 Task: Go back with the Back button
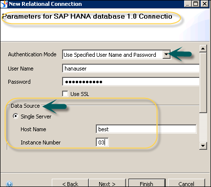70,183
